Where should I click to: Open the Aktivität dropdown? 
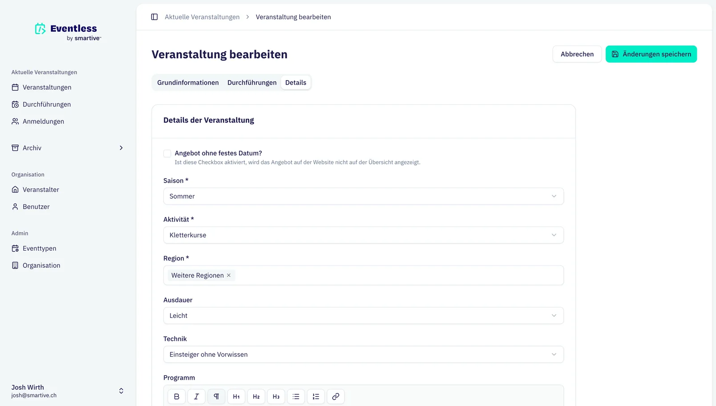click(363, 235)
